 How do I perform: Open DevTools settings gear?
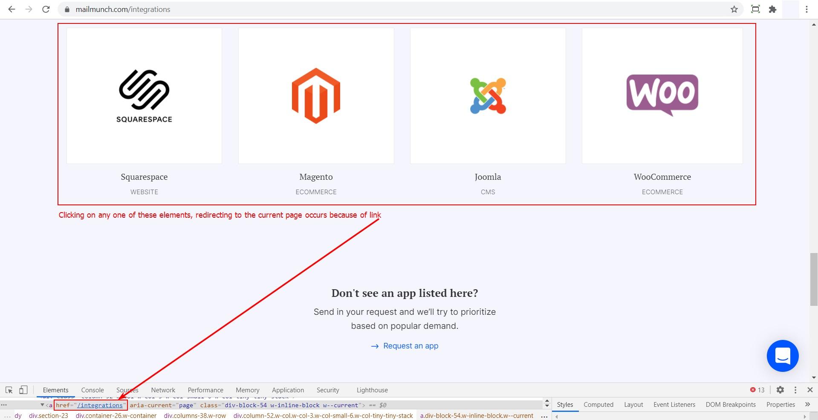pyautogui.click(x=780, y=390)
